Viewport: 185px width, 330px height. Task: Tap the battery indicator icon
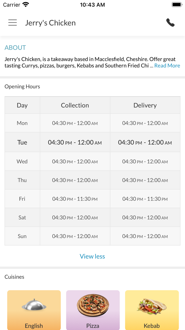[x=177, y=5]
